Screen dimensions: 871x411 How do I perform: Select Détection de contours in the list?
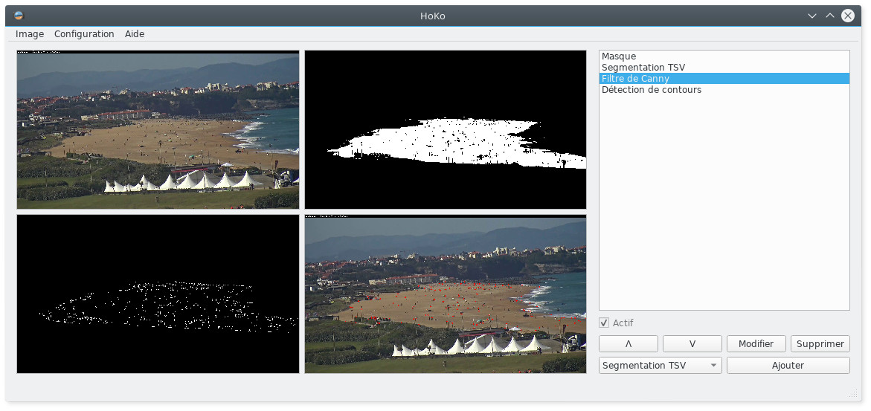coord(652,90)
